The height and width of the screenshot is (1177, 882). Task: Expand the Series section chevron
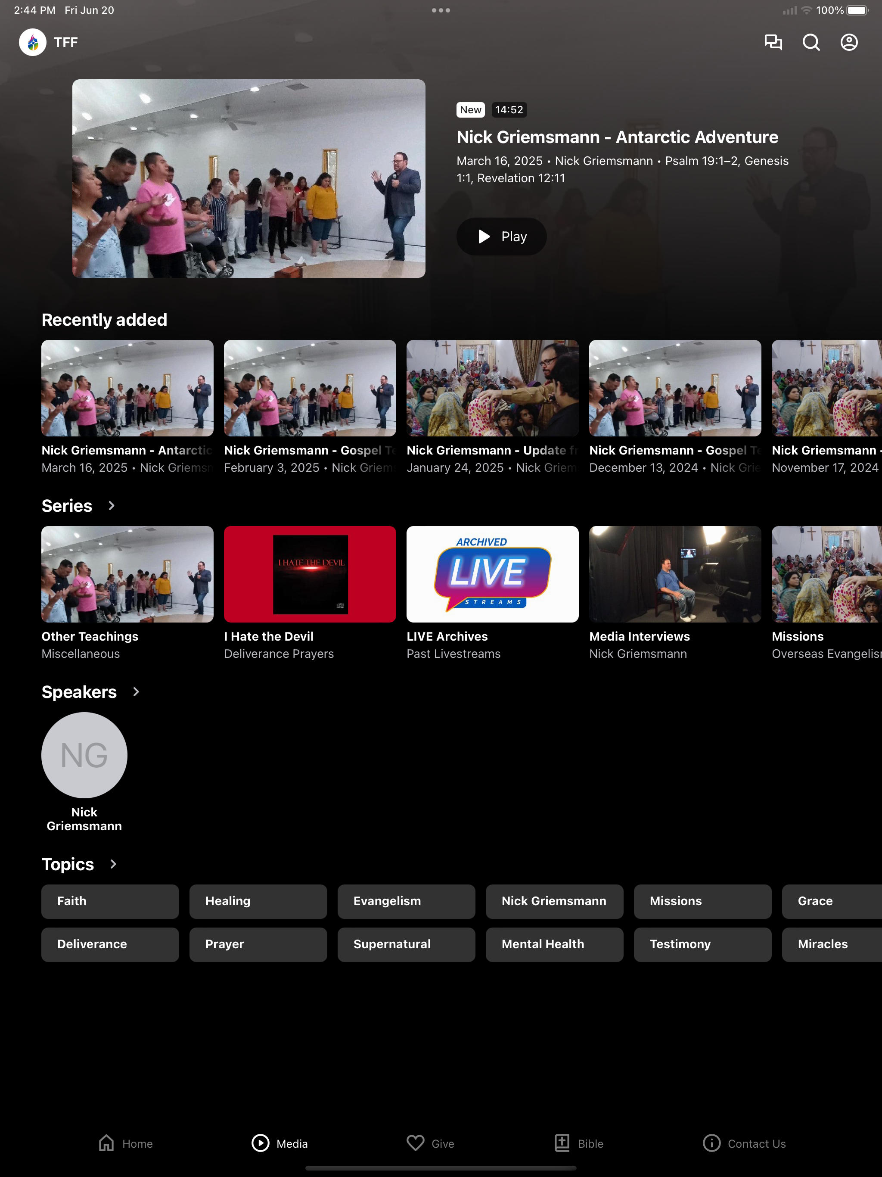coord(111,505)
